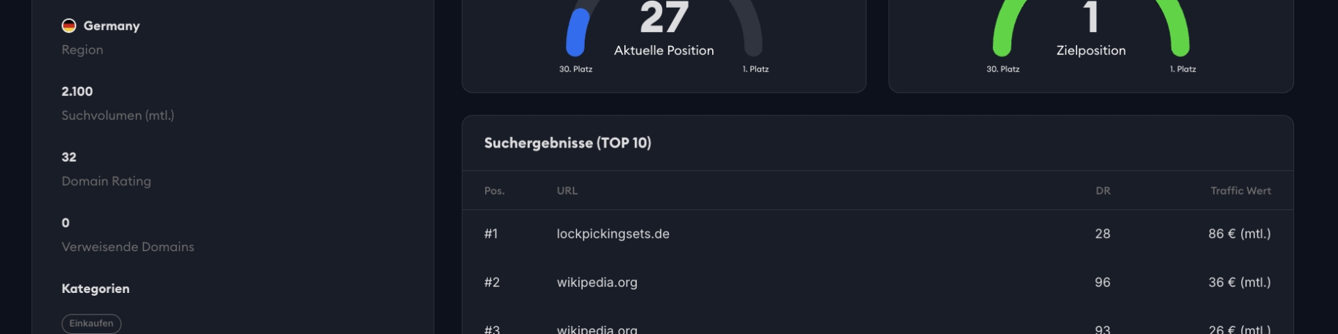Sort results by DR column header
Image resolution: width=1338 pixels, height=334 pixels.
(x=1102, y=191)
